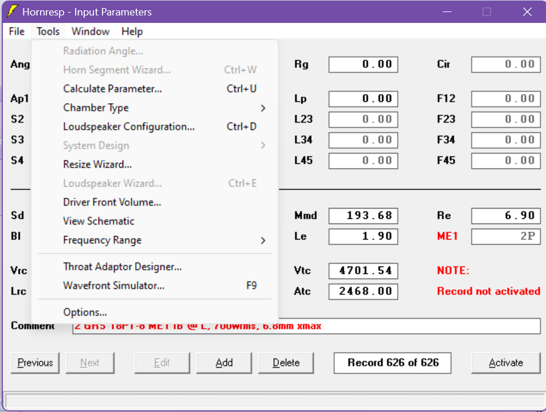546x412 pixels.
Task: Click the Vrc label
Action: click(19, 270)
